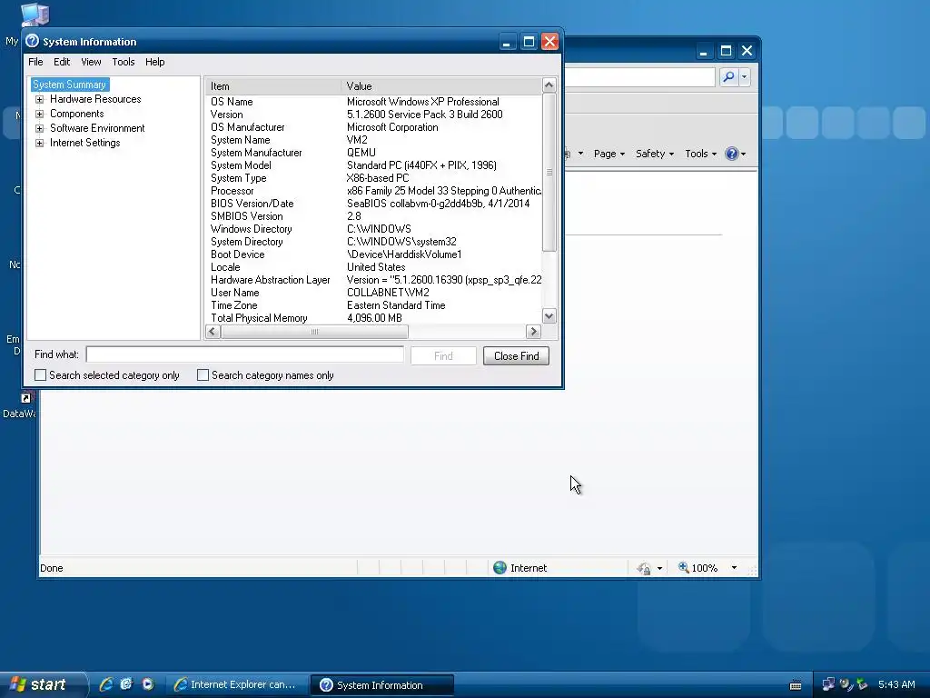The height and width of the screenshot is (698, 930).
Task: Open the Edit menu in System Information
Action: (62, 62)
